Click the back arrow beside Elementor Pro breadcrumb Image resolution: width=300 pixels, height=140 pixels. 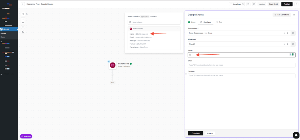coord(23,4)
